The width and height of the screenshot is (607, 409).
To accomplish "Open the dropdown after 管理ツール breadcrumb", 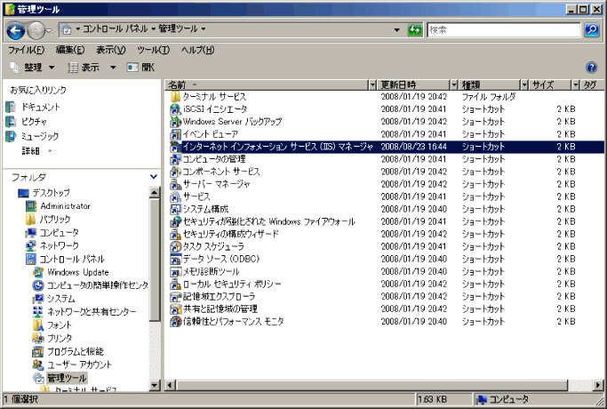I will [x=204, y=28].
